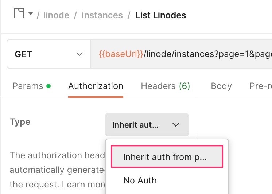Open the breadcrumb dropdown triangle arrow
The height and width of the screenshot is (194, 272).
point(31,13)
